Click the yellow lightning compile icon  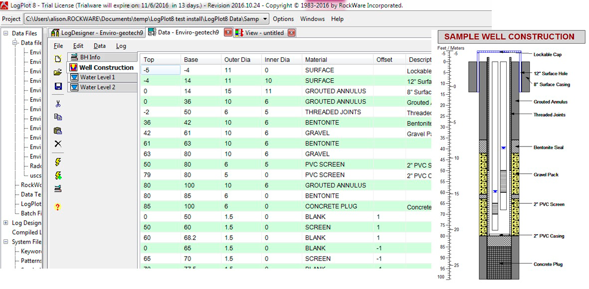pyautogui.click(x=58, y=162)
